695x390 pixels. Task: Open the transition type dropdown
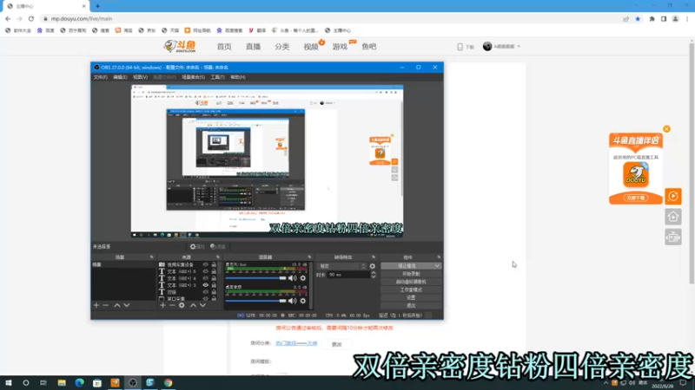click(341, 266)
